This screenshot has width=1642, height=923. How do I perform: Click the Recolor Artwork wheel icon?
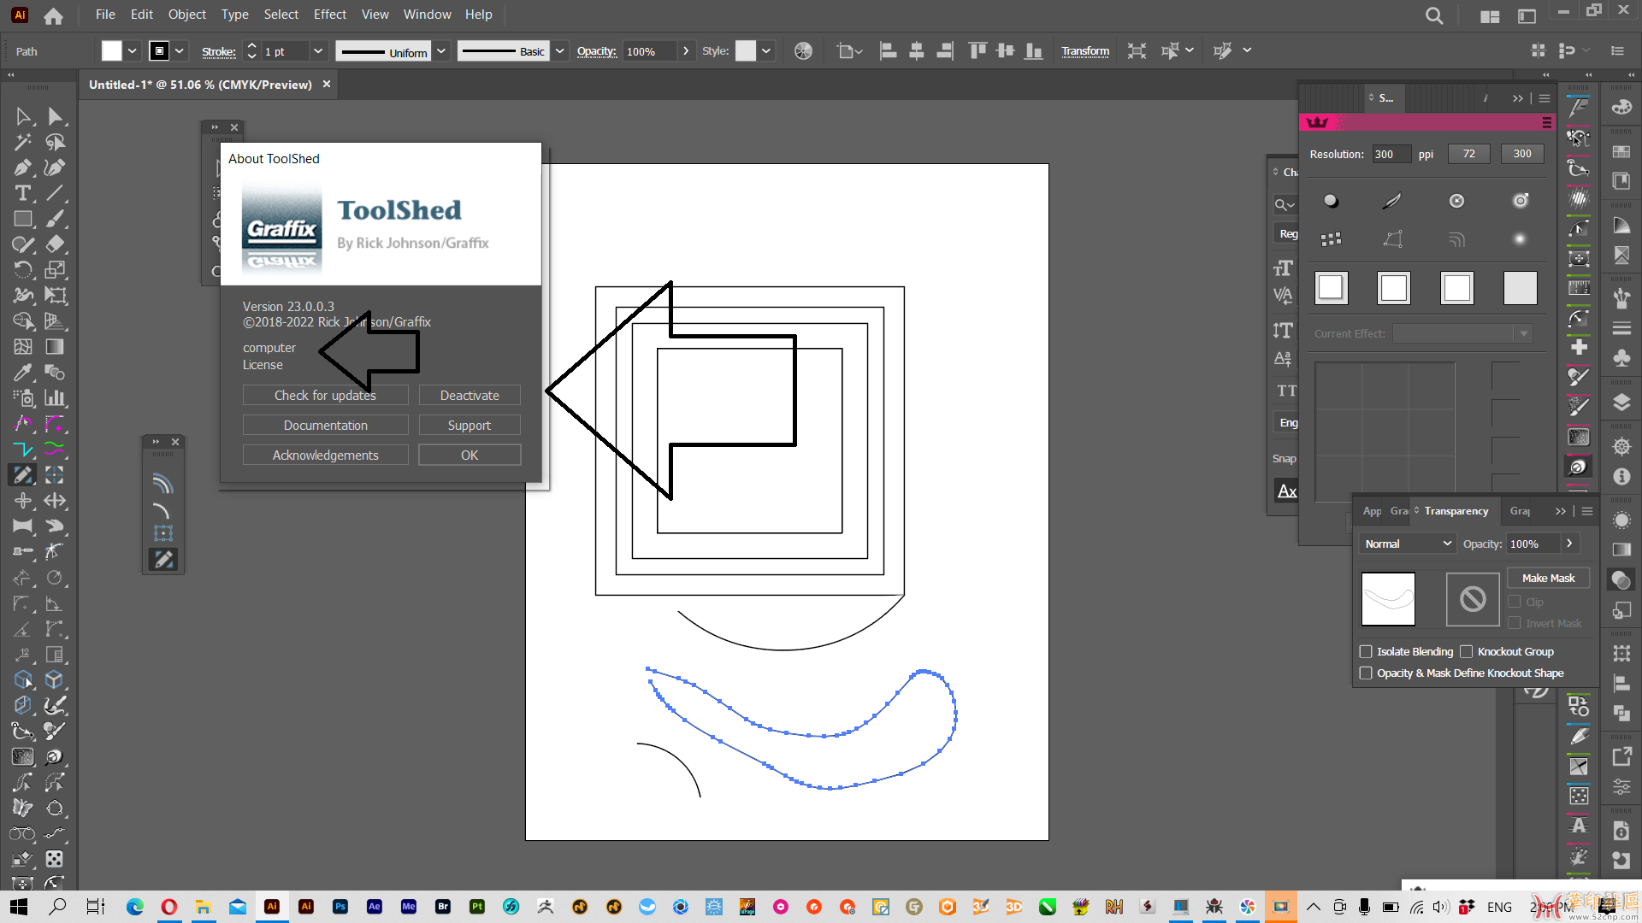click(x=803, y=51)
